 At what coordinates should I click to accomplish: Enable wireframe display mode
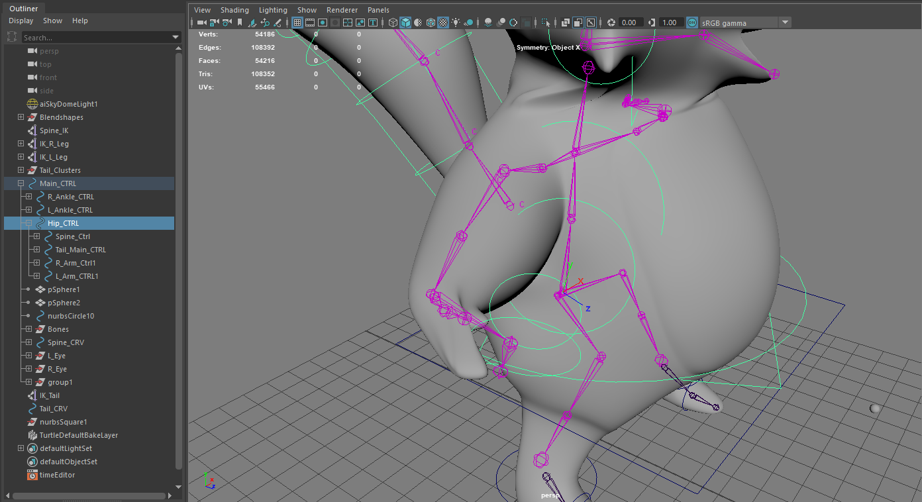point(393,22)
